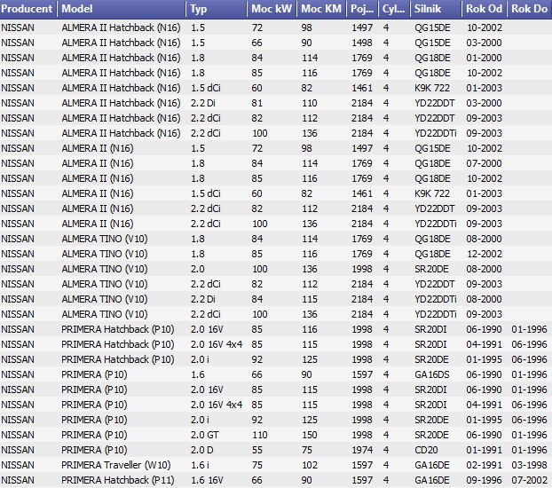Select engine CD20 cell

click(426, 451)
